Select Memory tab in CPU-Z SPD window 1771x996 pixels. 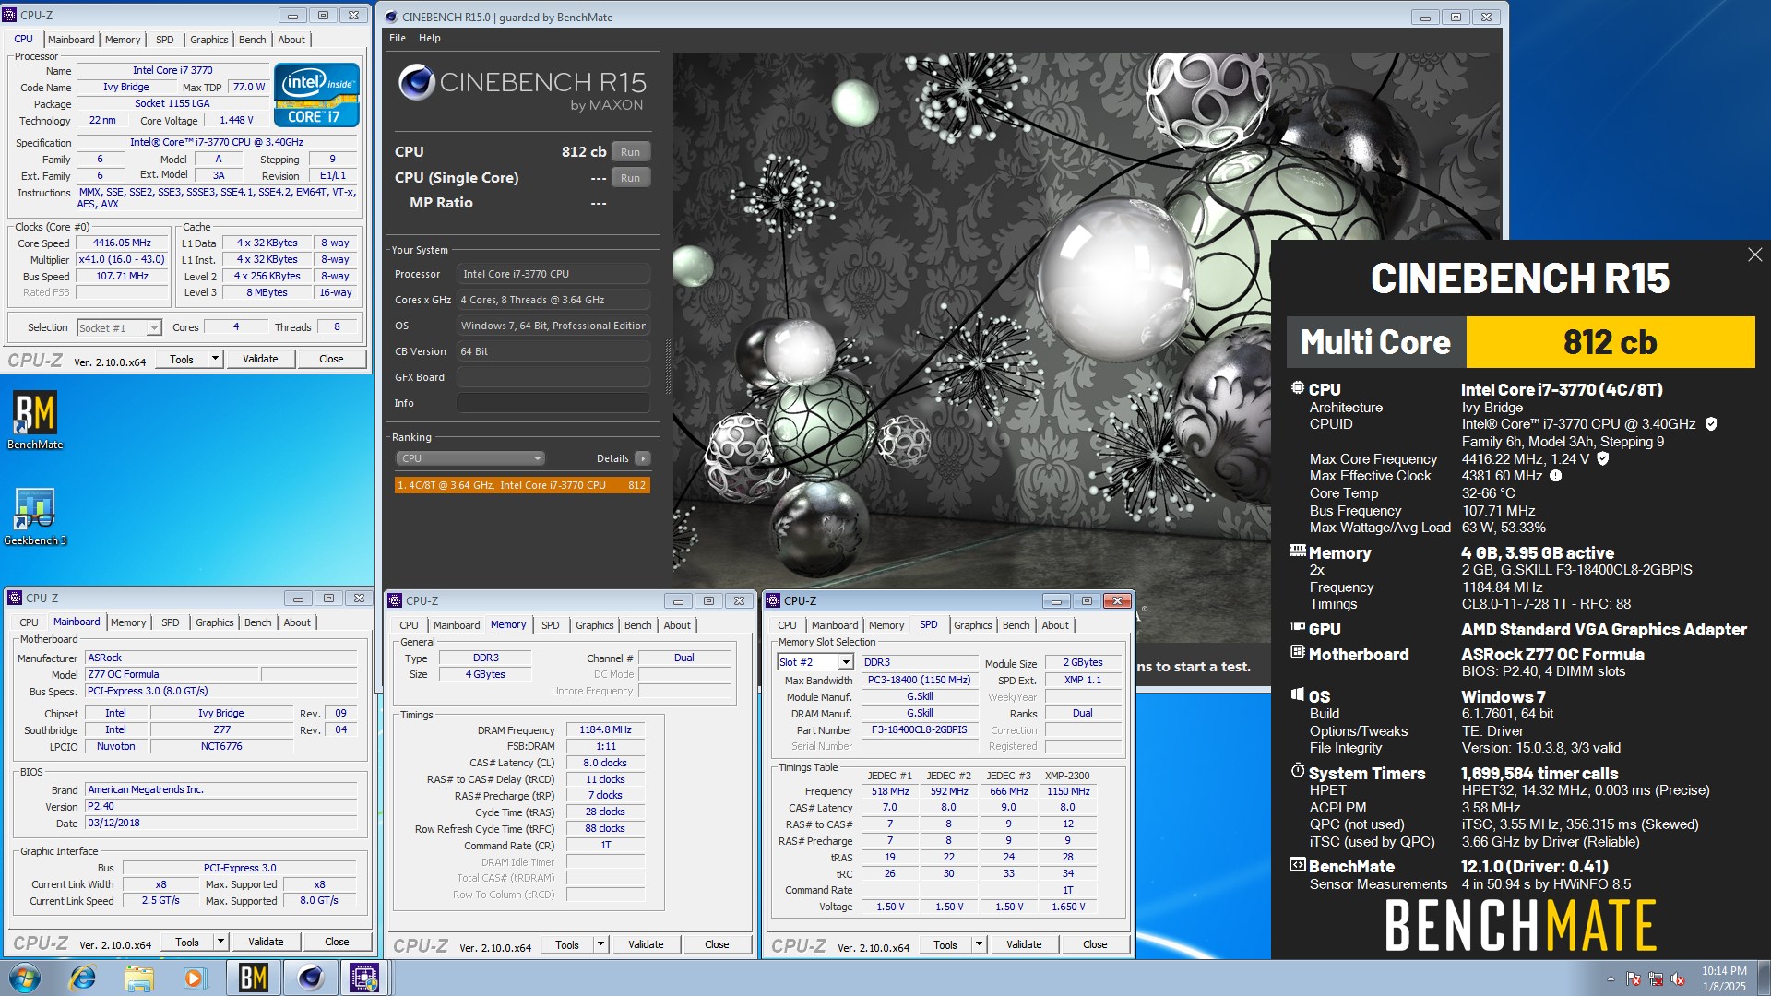(886, 625)
